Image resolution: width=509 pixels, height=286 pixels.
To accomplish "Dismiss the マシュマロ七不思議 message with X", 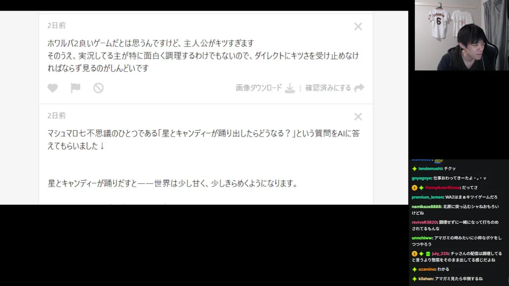I will pyautogui.click(x=358, y=117).
